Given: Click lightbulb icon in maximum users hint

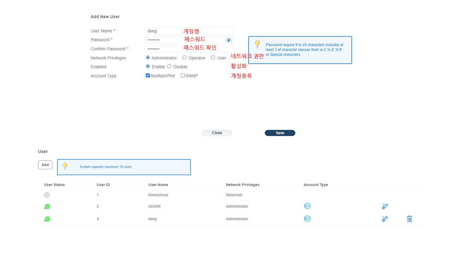Looking at the screenshot, I should pyautogui.click(x=65, y=166).
